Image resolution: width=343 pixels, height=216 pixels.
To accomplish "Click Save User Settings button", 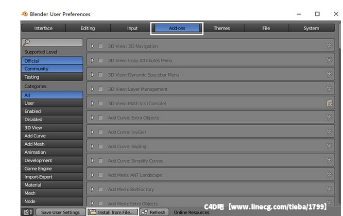I will click(60, 212).
